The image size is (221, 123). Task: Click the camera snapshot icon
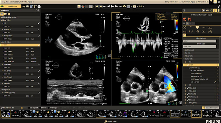[27, 6]
